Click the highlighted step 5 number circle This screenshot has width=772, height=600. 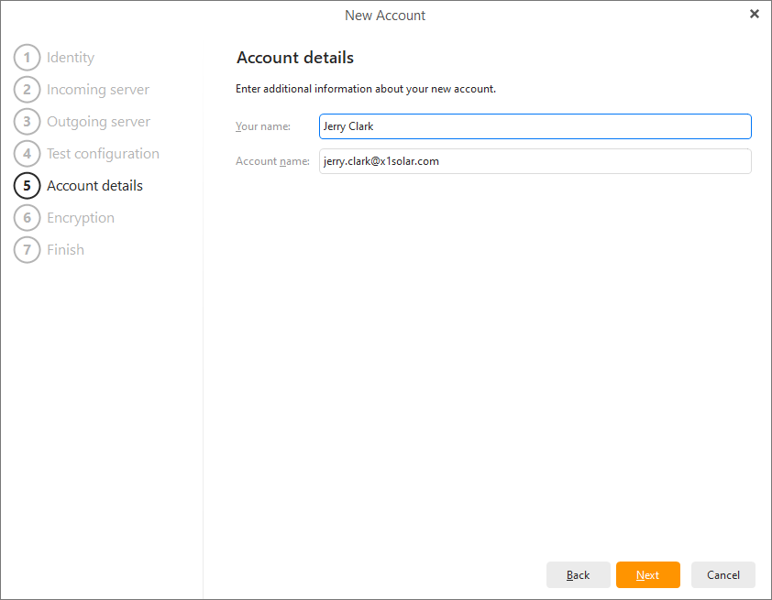(x=28, y=186)
